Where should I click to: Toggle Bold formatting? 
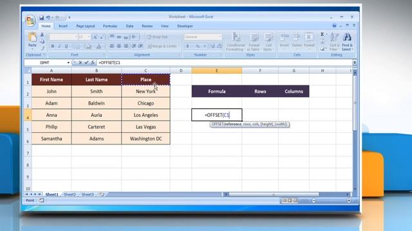coord(53,46)
